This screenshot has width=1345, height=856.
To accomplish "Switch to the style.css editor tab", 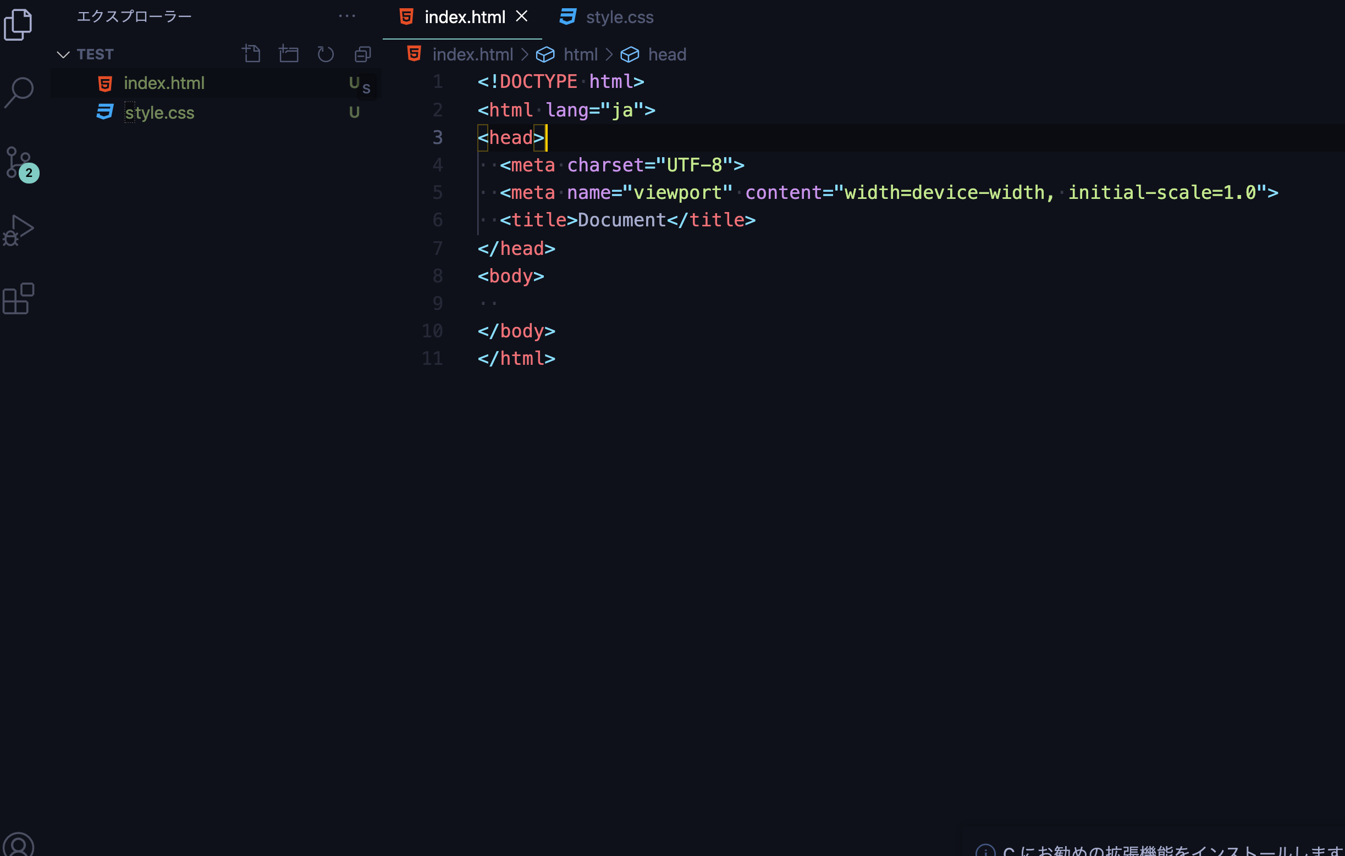I will coord(619,17).
